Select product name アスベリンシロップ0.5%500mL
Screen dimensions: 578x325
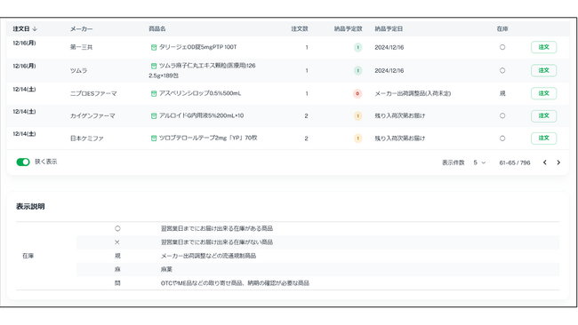pyautogui.click(x=200, y=93)
